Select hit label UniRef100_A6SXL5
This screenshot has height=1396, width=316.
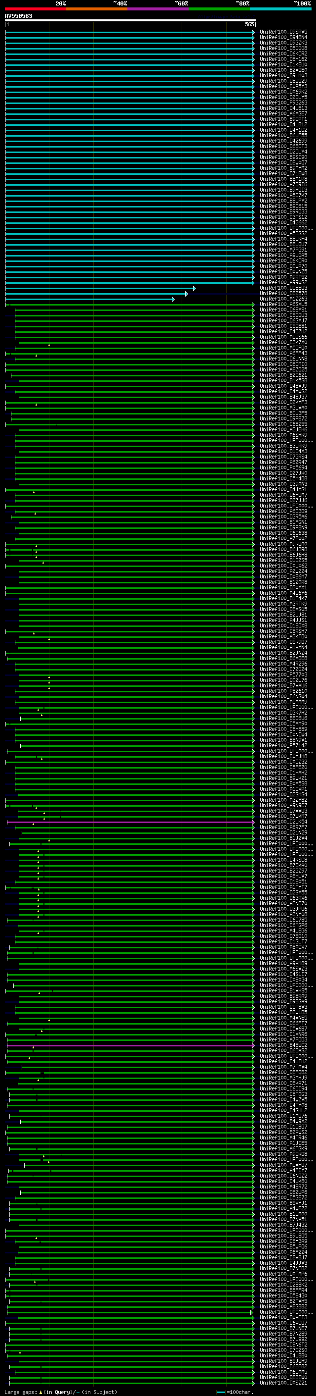[283, 305]
